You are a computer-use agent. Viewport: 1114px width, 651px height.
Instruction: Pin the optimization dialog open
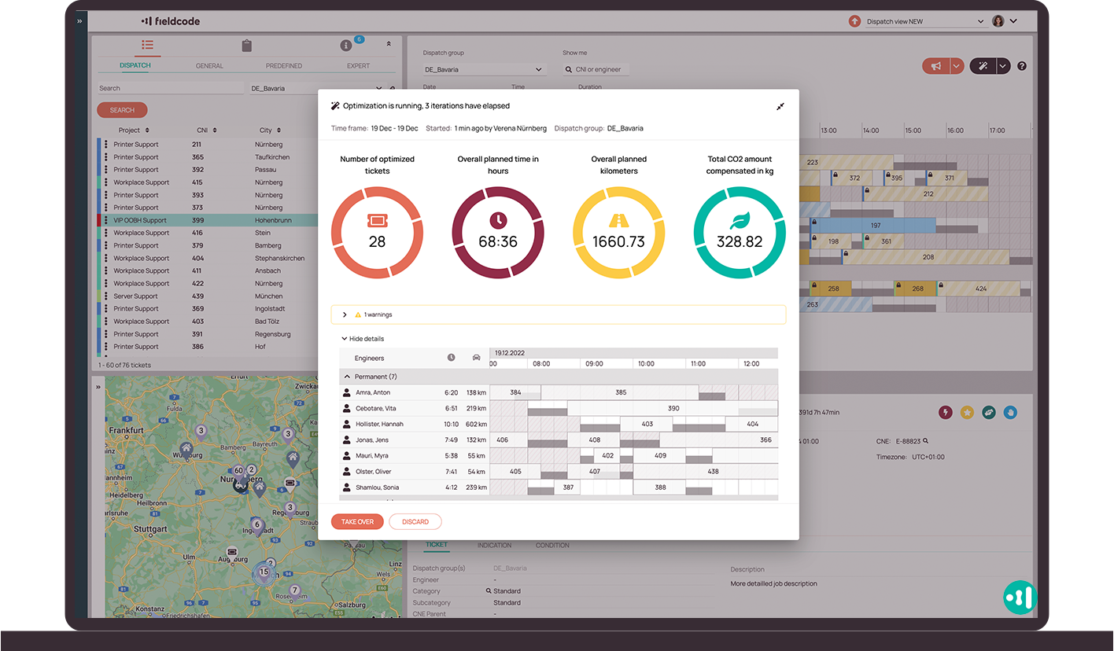(x=780, y=106)
